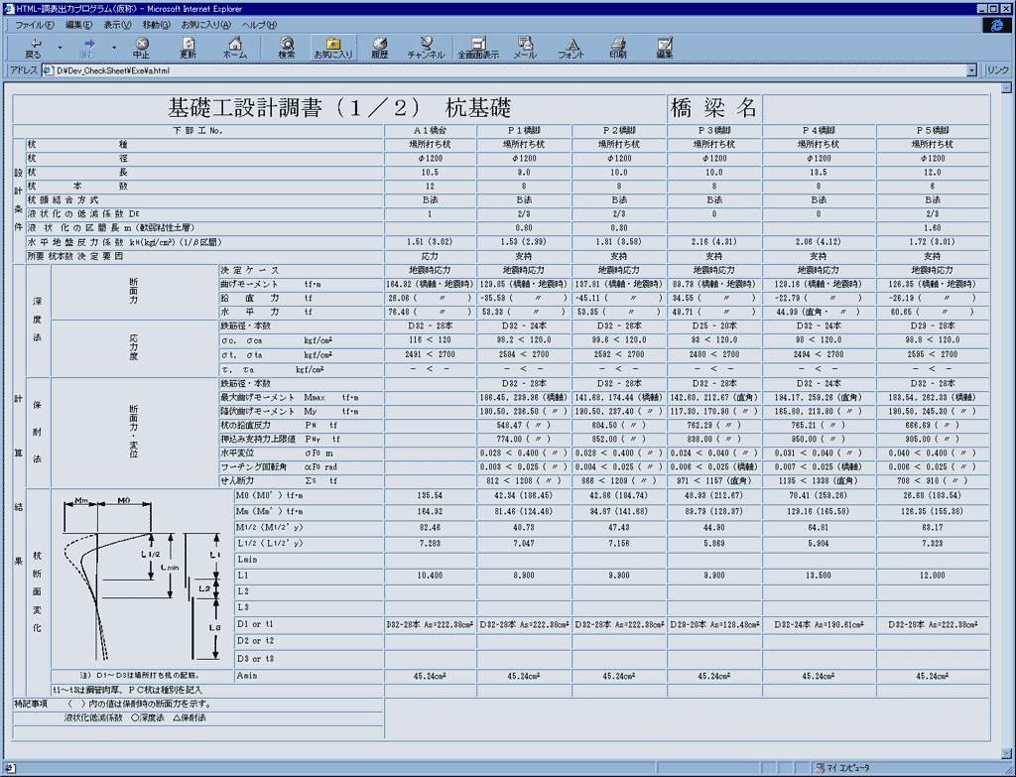Click the Back (戻る) toolbar button
Image resolution: width=1016 pixels, height=777 pixels.
(x=33, y=48)
